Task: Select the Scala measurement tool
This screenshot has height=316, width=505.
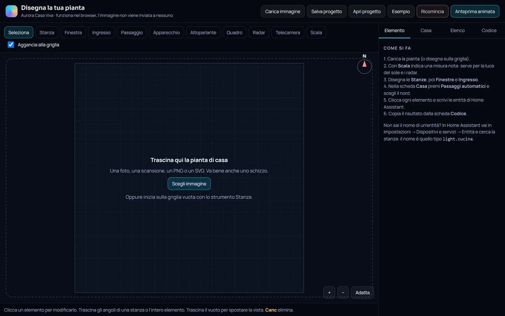Action: click(316, 33)
